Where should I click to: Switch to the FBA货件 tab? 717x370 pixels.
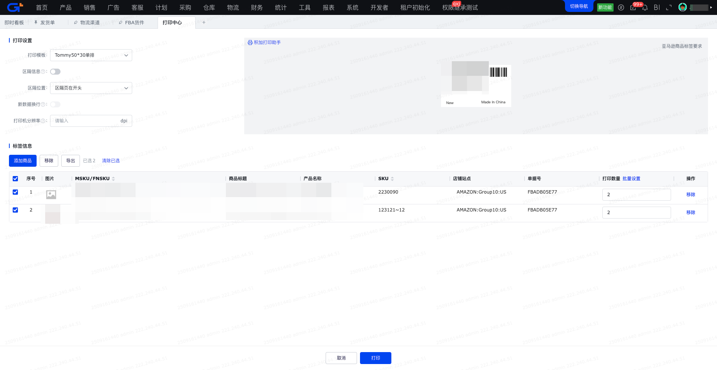click(134, 22)
